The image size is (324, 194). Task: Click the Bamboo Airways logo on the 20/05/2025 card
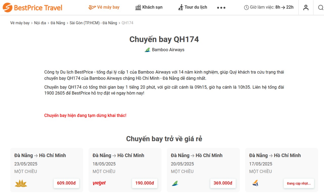[175, 183]
